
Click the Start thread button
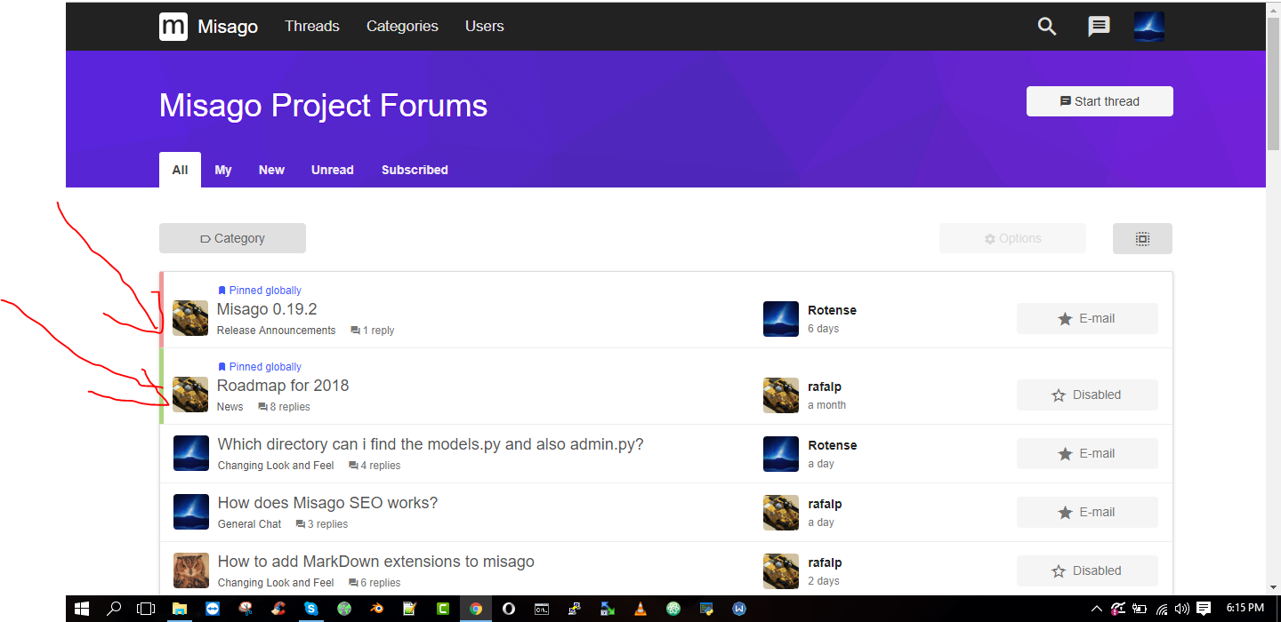point(1100,101)
